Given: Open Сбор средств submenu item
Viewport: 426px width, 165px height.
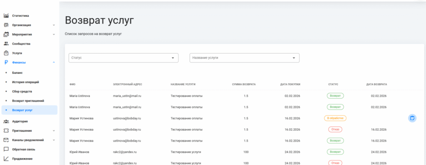Looking at the screenshot, I should [22, 92].
